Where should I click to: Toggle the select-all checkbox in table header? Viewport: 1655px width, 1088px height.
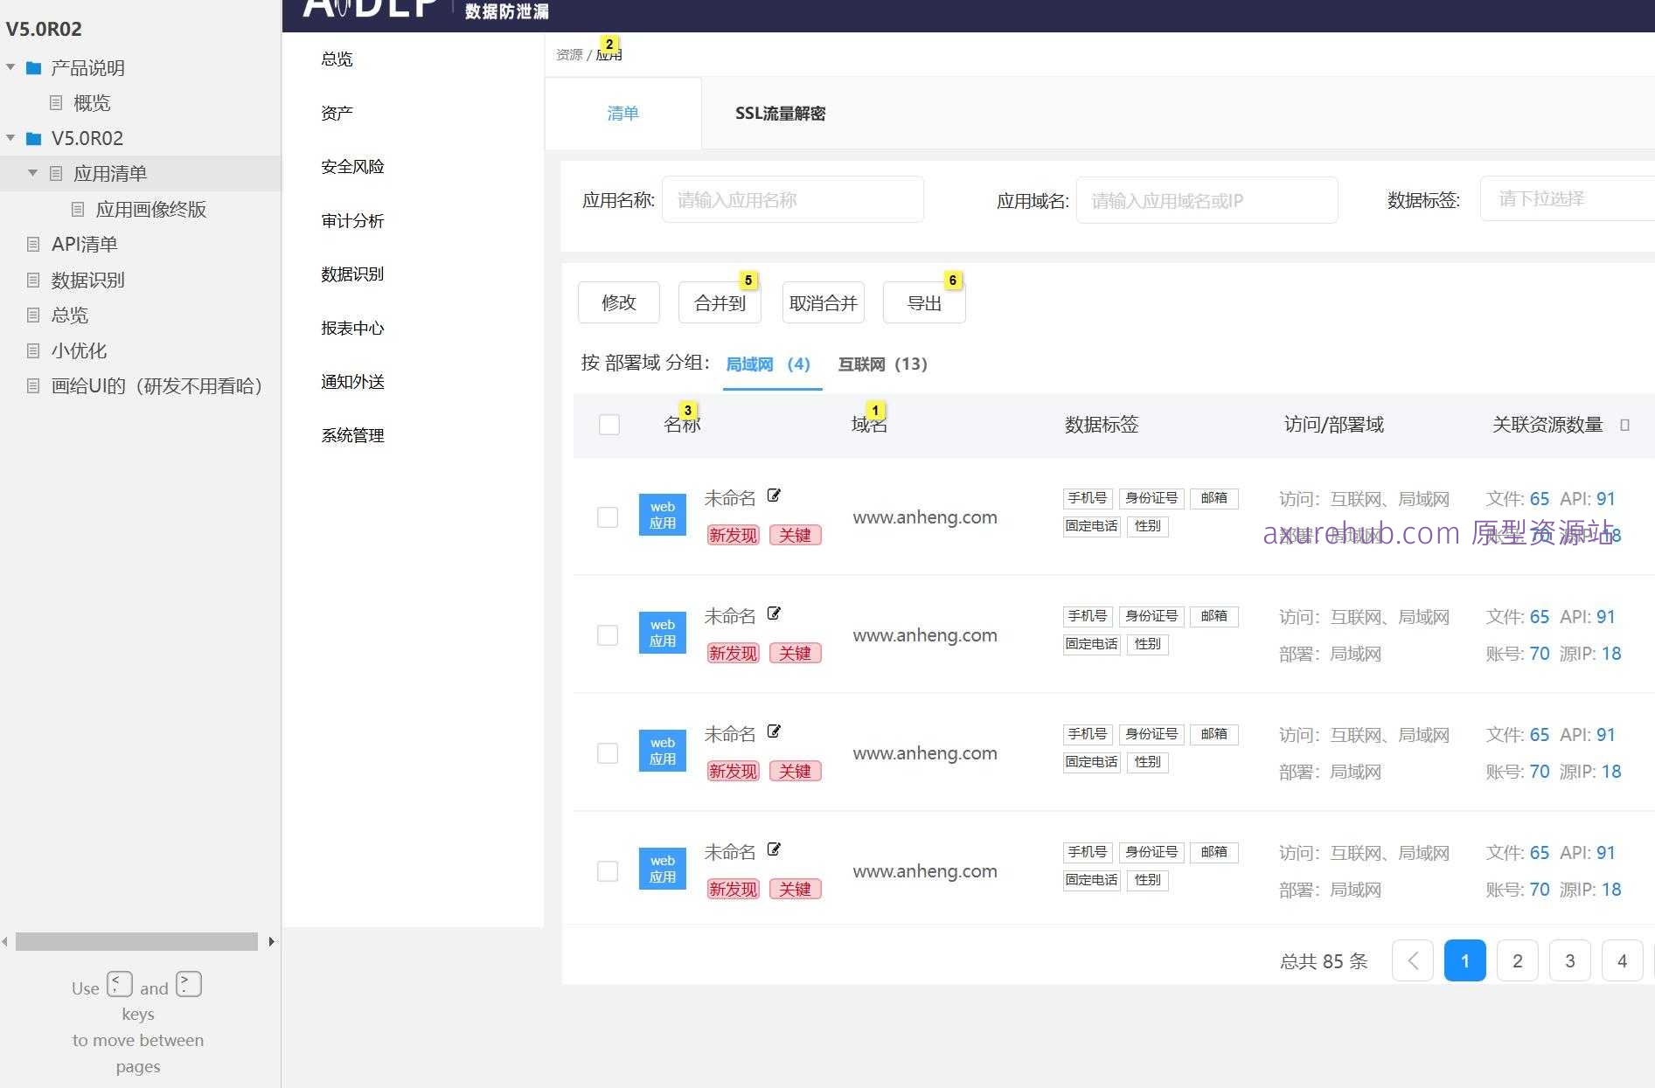click(609, 425)
